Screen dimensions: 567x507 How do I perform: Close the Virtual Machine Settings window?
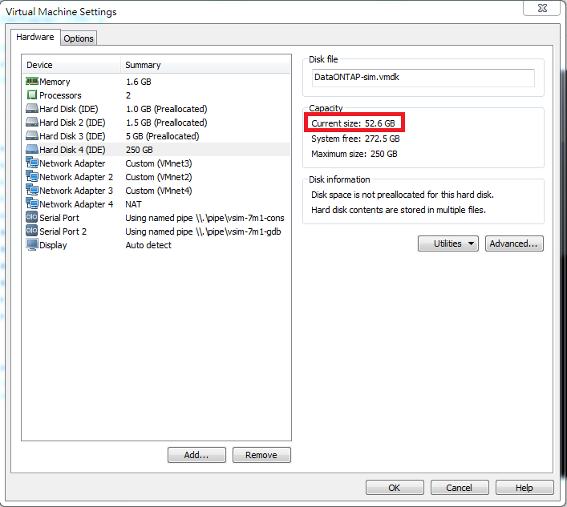pyautogui.click(x=542, y=8)
